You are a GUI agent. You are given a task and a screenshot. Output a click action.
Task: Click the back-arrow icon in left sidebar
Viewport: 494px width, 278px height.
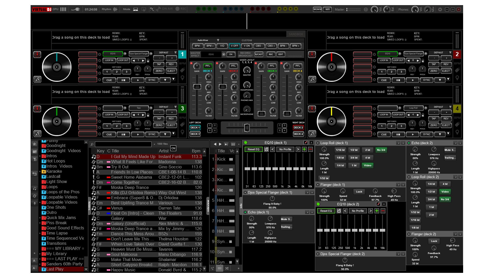(x=34, y=174)
